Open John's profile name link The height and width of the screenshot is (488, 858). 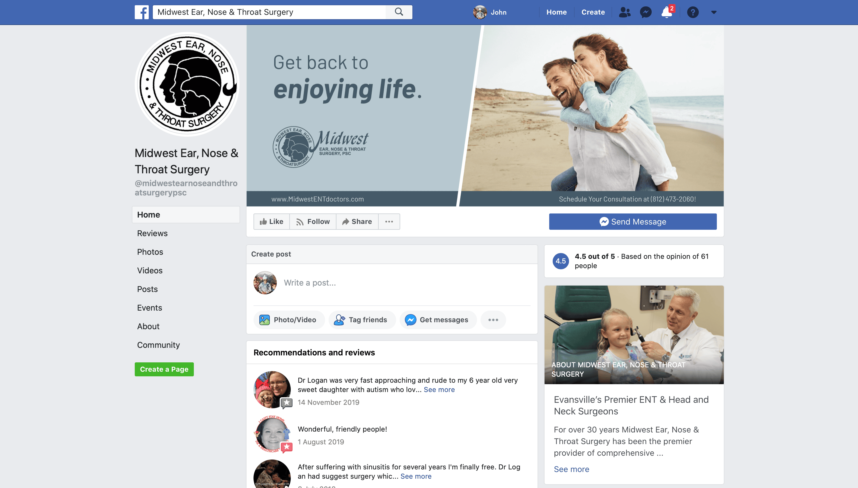tap(499, 13)
